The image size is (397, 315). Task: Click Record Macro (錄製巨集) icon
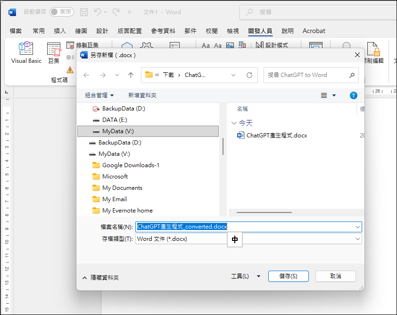(70, 45)
